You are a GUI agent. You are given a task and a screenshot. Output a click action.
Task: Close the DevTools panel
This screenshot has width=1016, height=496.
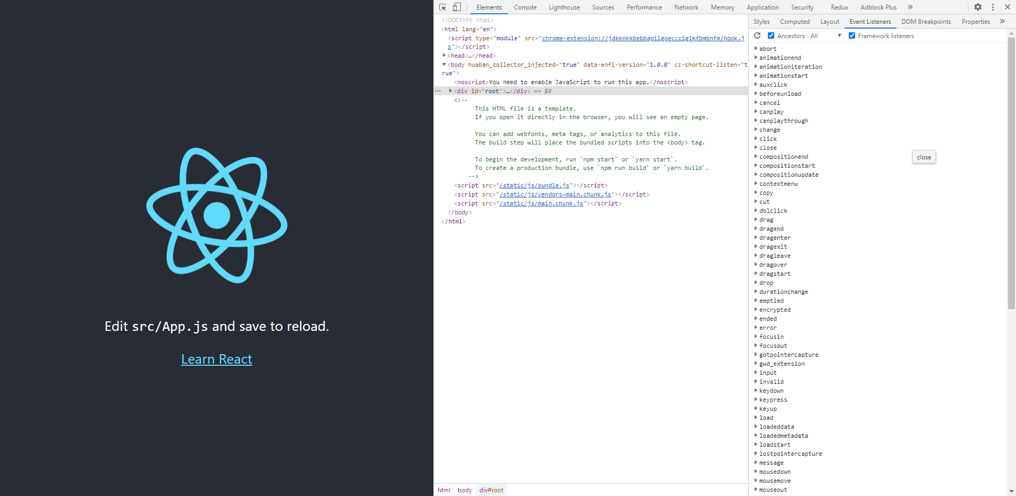1008,7
